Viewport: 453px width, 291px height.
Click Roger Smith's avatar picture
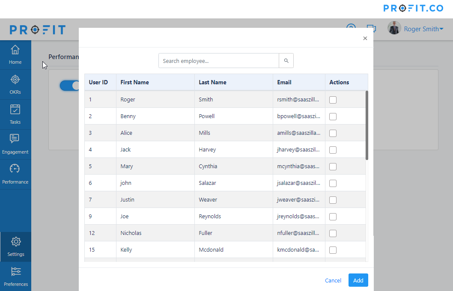pos(394,28)
